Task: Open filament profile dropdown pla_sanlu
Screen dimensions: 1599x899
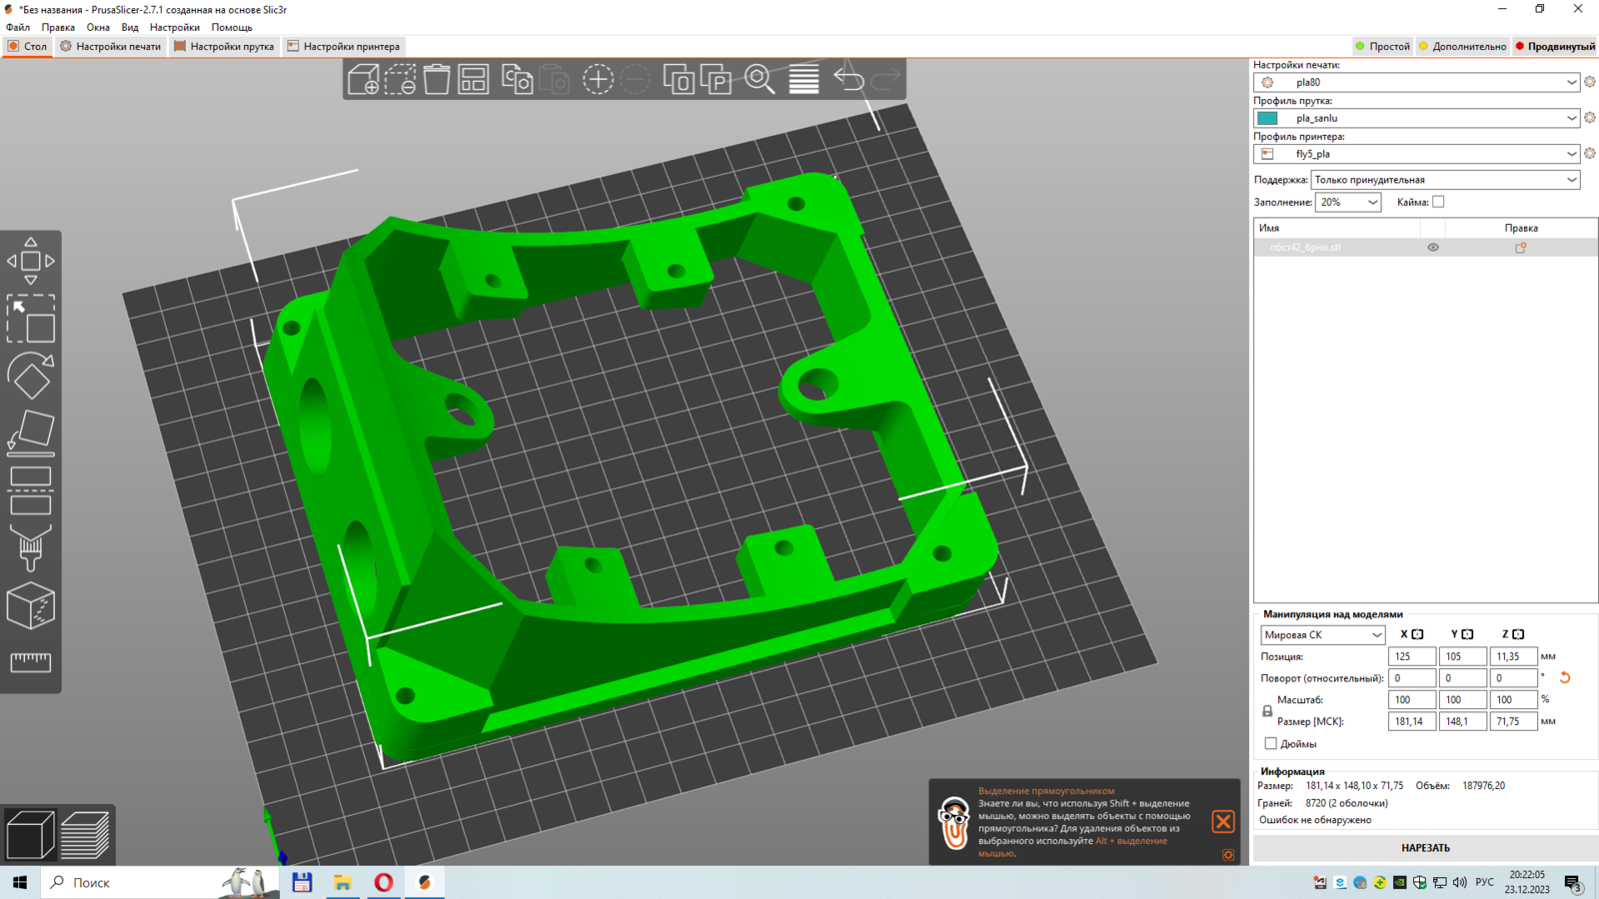Action: (x=1417, y=118)
